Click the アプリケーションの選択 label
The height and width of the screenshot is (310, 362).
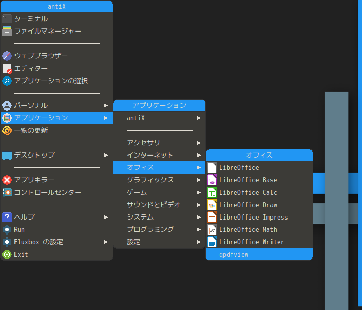coord(51,81)
